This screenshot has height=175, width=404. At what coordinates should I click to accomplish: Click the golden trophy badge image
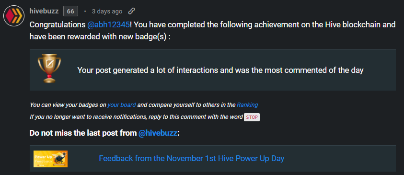(x=49, y=68)
